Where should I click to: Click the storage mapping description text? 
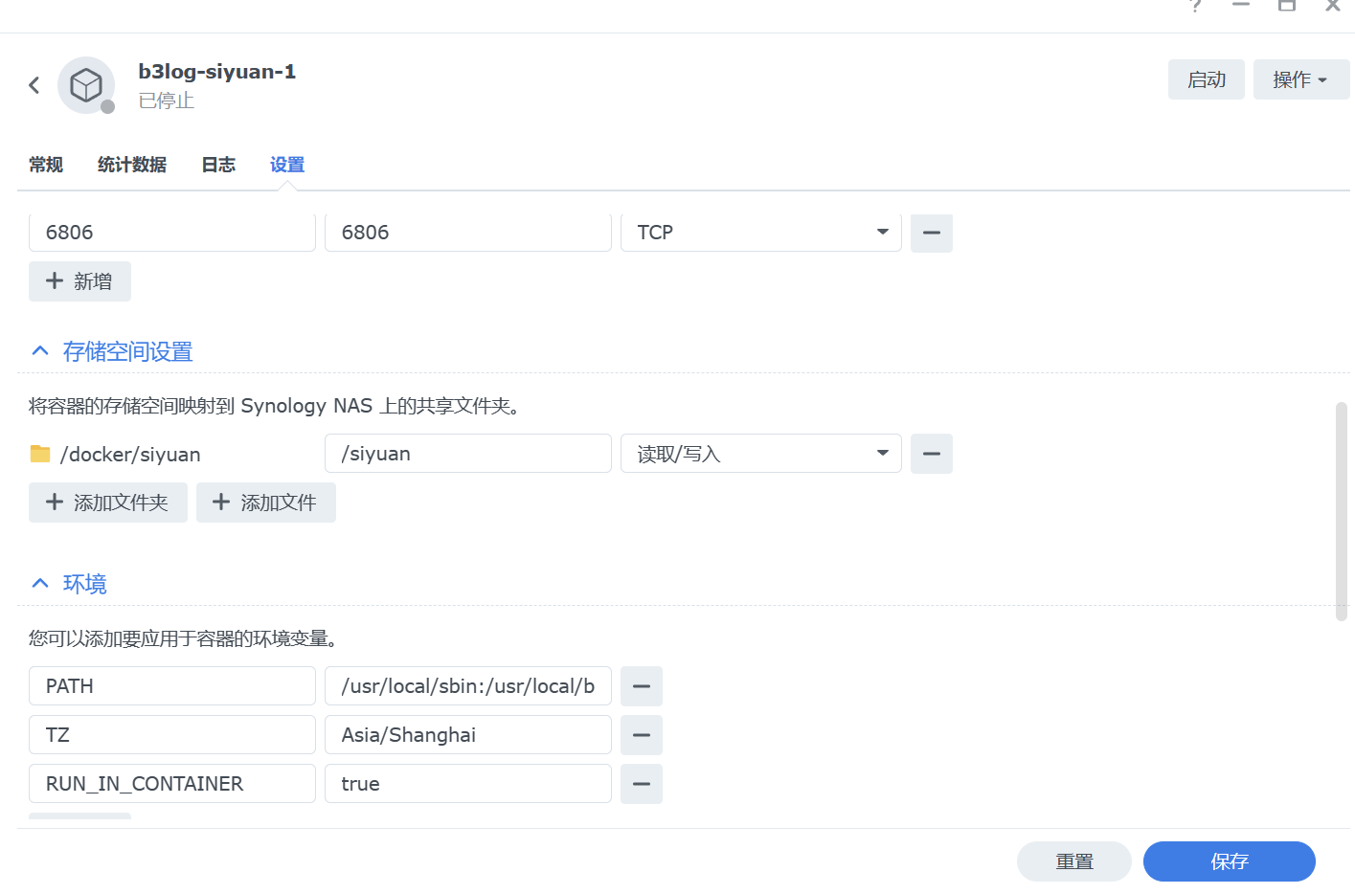point(275,406)
